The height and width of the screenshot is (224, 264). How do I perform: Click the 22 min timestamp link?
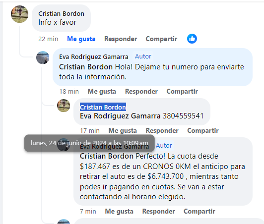pos(48,39)
